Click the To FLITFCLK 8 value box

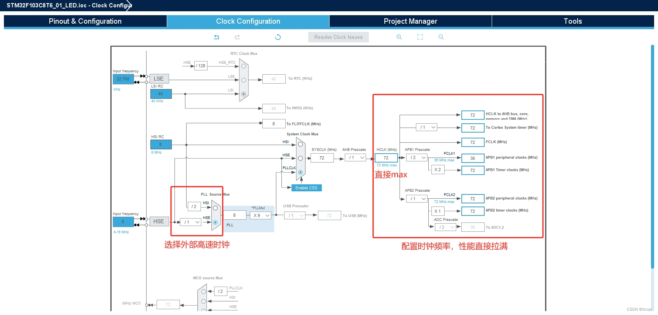274,124
